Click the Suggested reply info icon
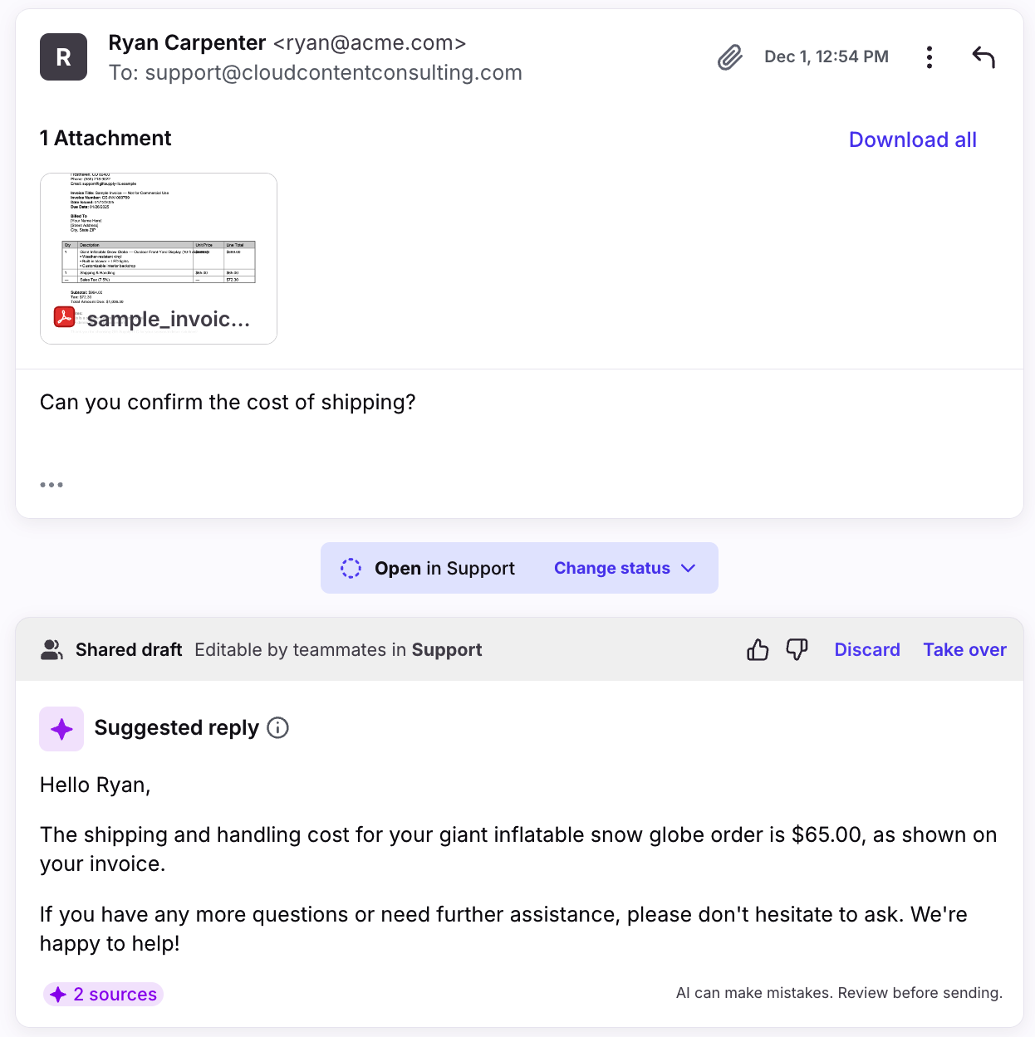 tap(278, 728)
